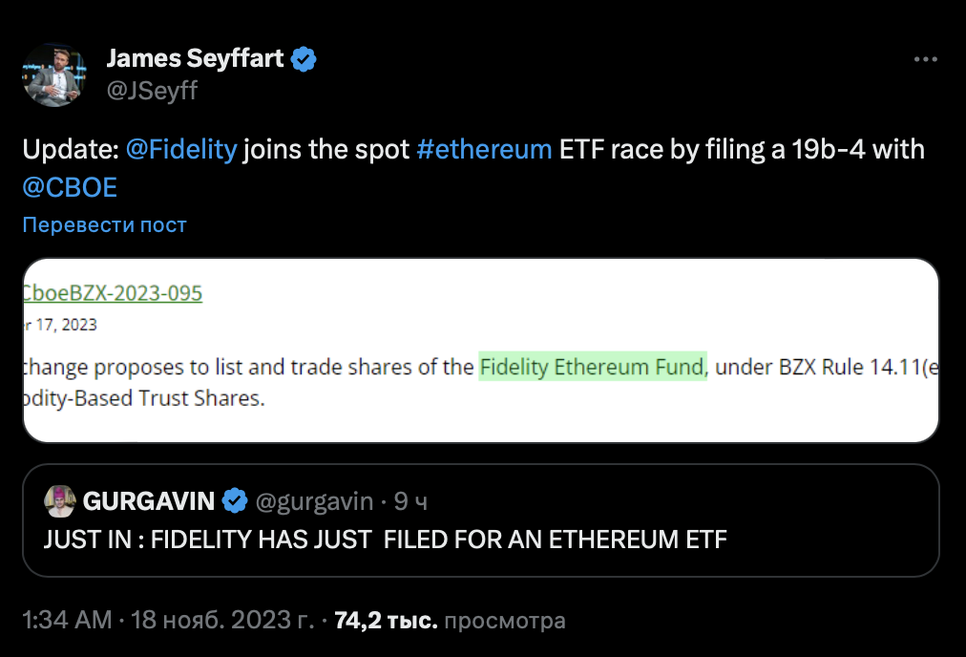The image size is (966, 657).
Task: Follow the @CBOE mention link
Action: [70, 187]
